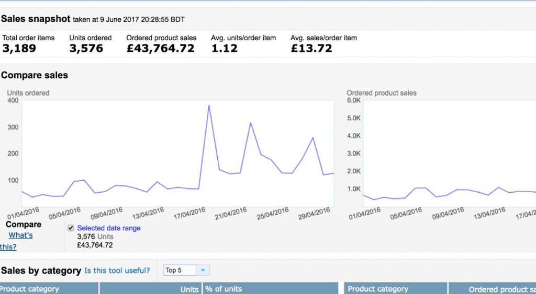
Task: Click the 13/04/2016 label on Ordered product sales chart
Action: pyautogui.click(x=489, y=214)
